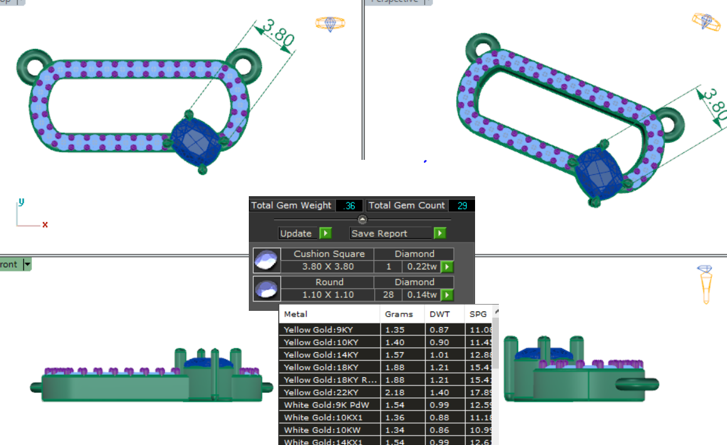
Task: Click the ring icon in Perspective viewport corner
Action: (706, 21)
